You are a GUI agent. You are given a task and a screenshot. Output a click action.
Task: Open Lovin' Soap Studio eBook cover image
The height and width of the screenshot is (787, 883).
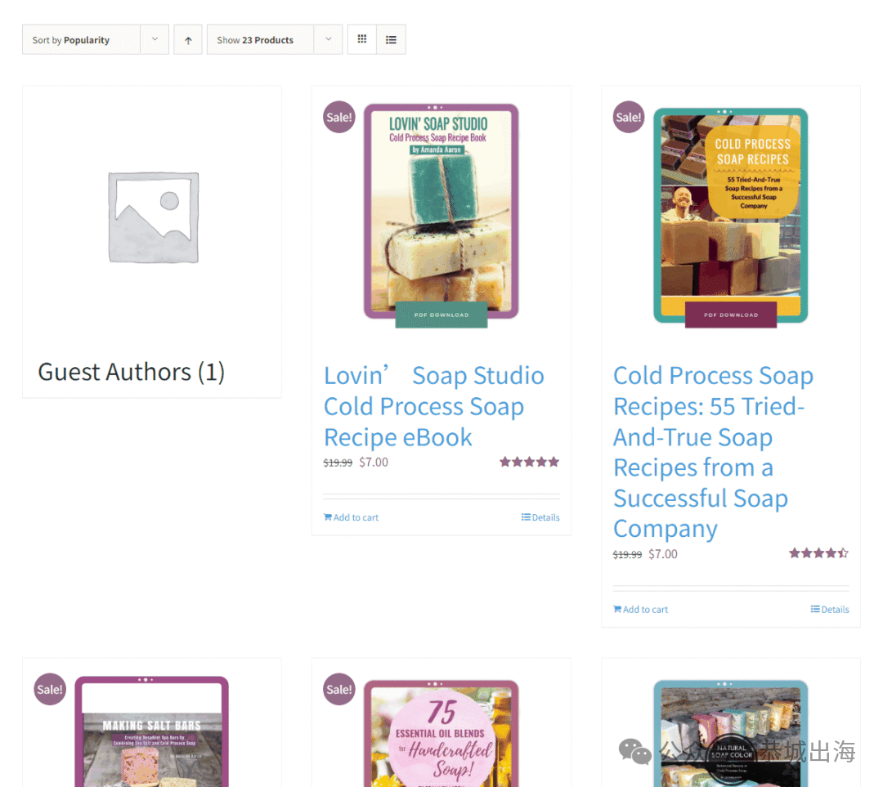(441, 214)
